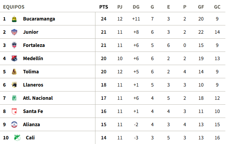Viewport: 226px width, 144px height.
Task: Open the Atl. Nacional team name link
Action: point(38,98)
